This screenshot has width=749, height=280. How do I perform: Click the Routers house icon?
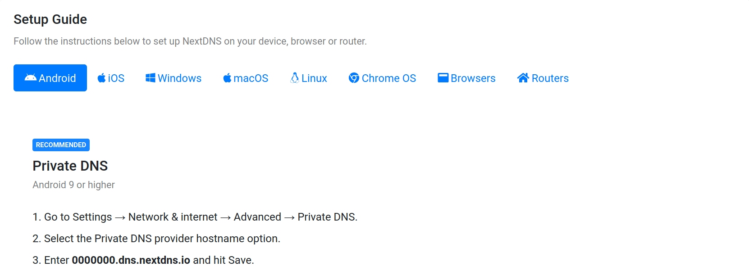[x=523, y=78]
